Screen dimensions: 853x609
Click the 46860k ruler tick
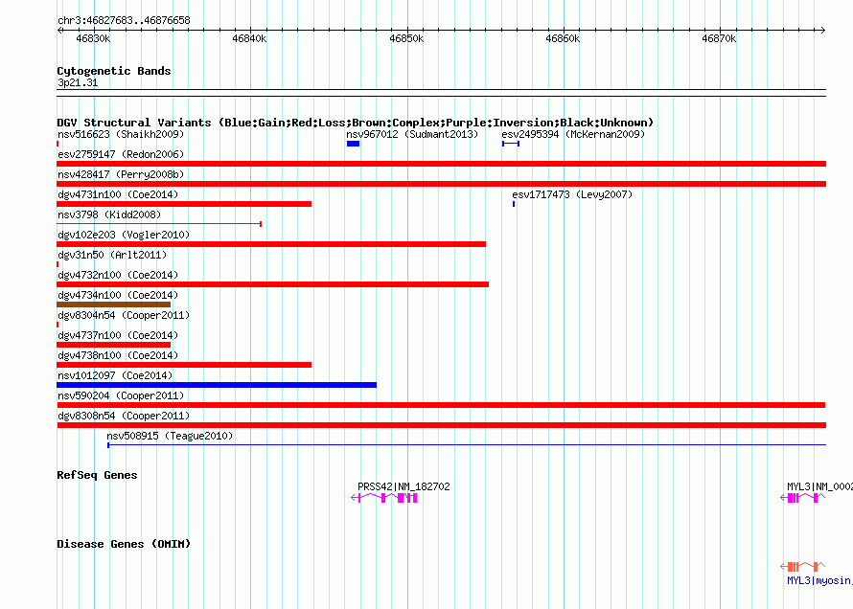tap(563, 38)
